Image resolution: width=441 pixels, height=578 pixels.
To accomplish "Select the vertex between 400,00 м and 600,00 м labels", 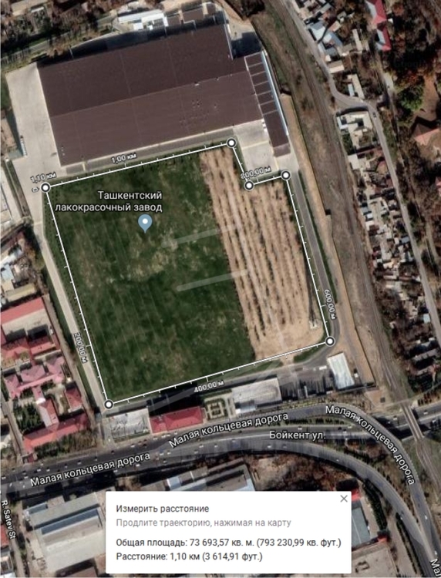I will tap(330, 341).
